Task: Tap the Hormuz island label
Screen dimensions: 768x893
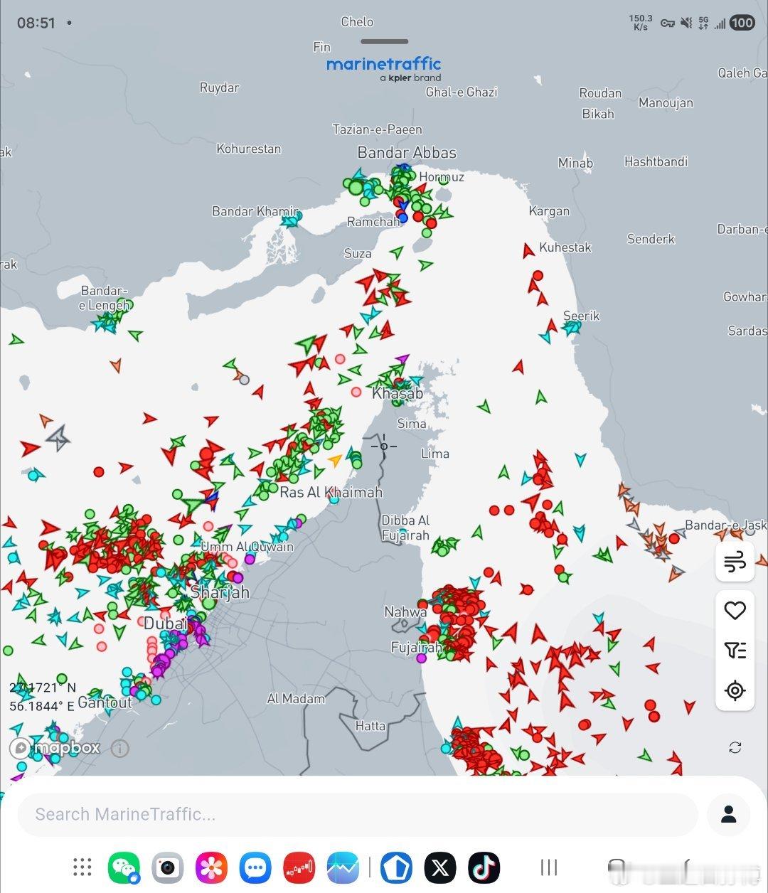Action: click(442, 176)
